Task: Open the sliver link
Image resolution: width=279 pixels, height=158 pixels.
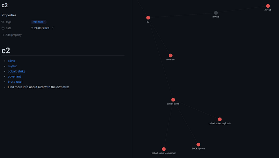Action: point(12,61)
